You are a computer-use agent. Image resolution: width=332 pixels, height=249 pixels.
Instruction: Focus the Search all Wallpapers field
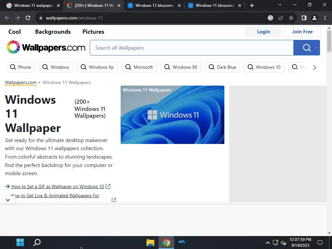point(192,48)
